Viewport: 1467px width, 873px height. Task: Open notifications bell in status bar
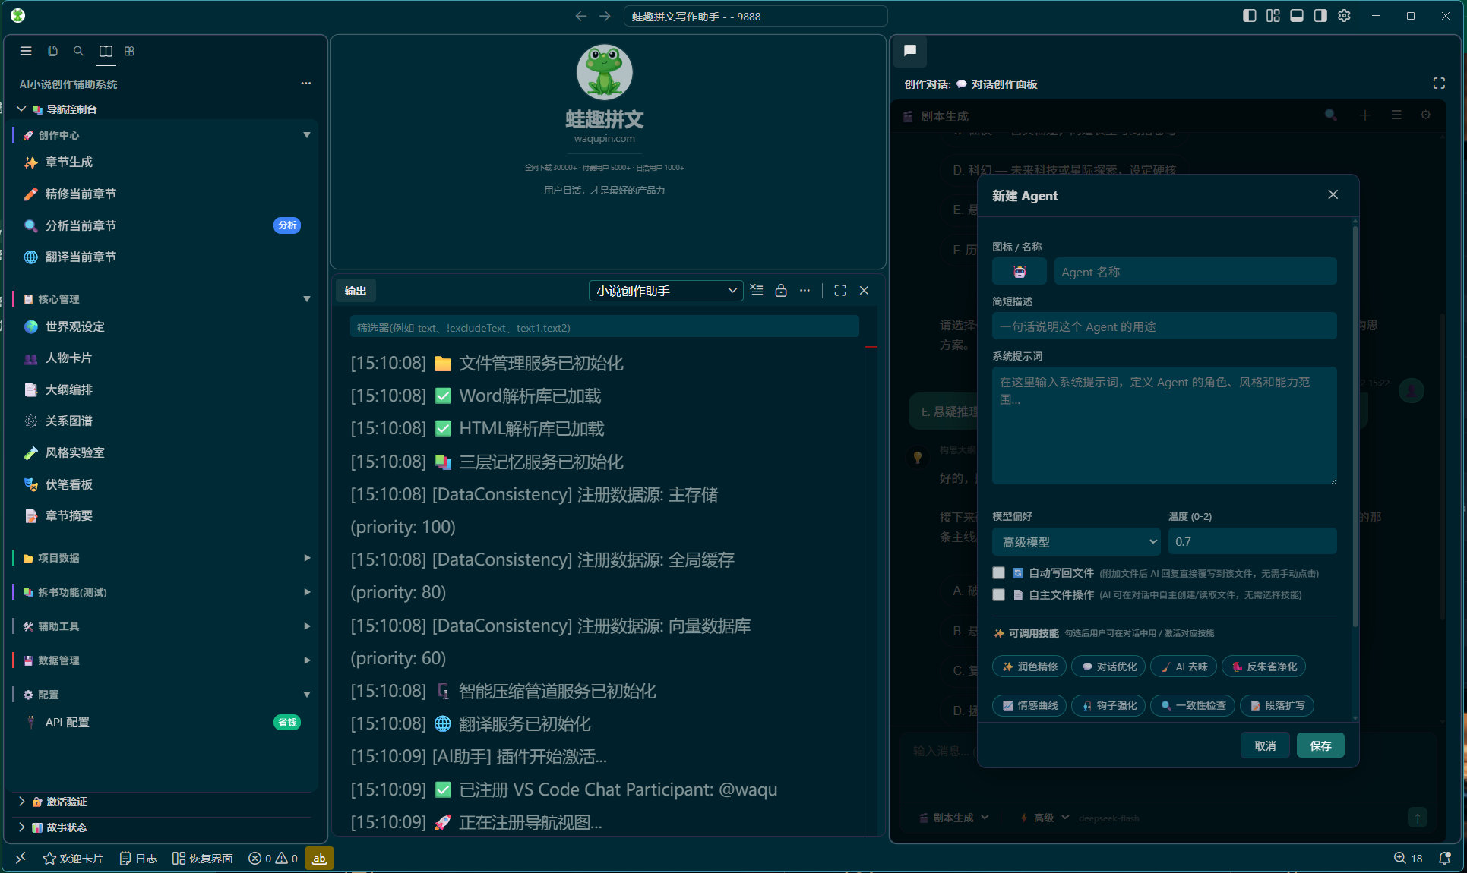(x=1444, y=858)
